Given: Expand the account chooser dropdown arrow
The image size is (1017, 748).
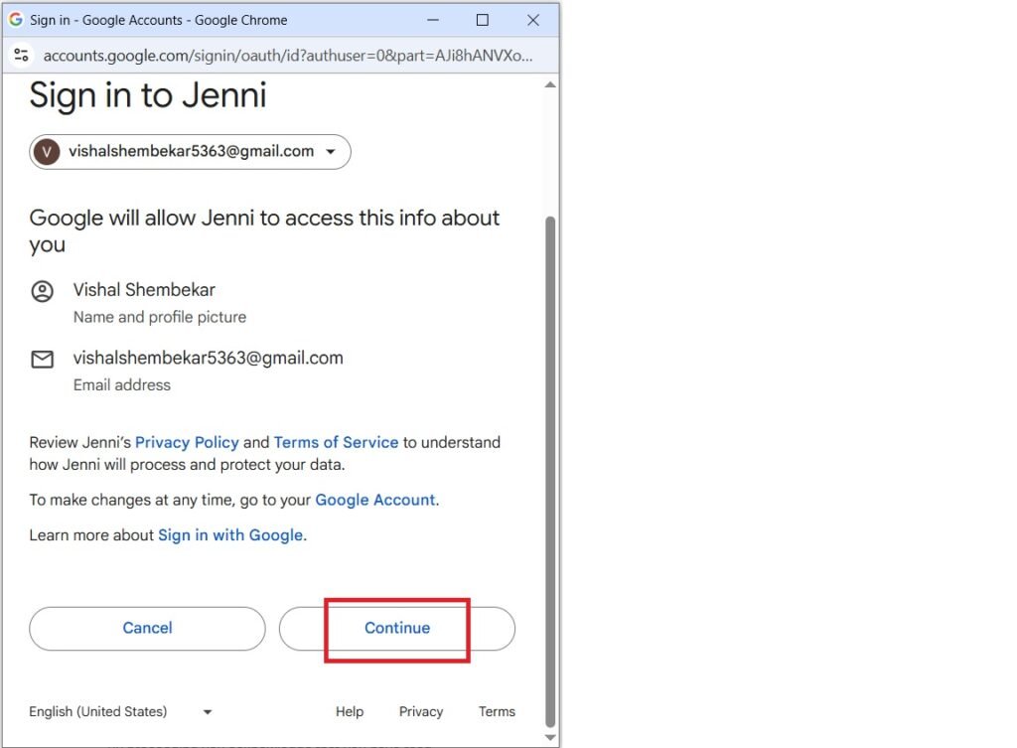Looking at the screenshot, I should (331, 152).
